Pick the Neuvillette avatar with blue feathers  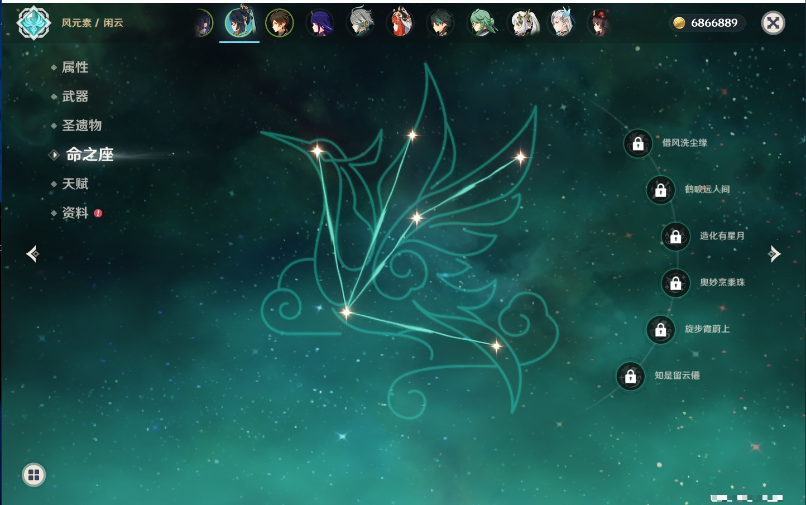pyautogui.click(x=562, y=23)
